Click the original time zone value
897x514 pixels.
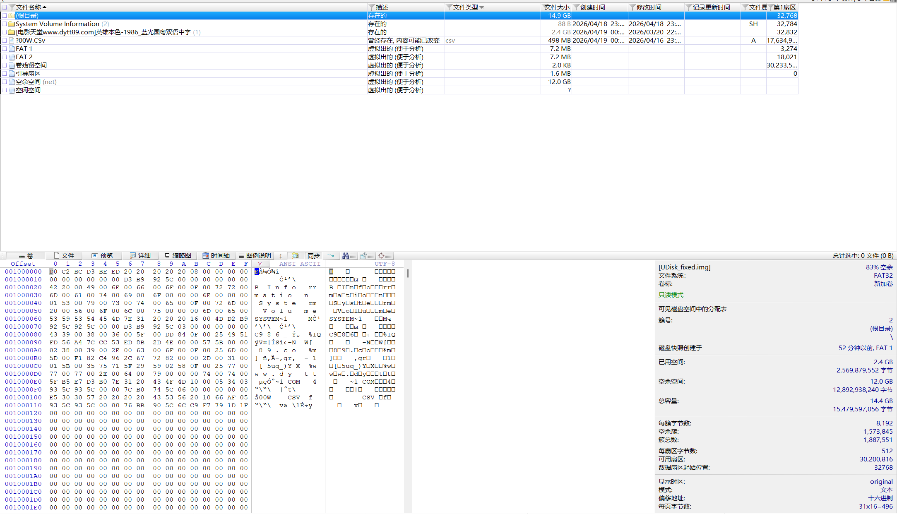tap(881, 482)
